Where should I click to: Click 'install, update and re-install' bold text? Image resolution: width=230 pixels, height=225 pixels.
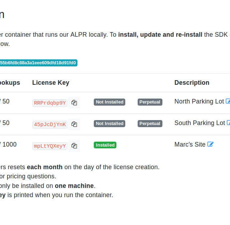(160, 35)
